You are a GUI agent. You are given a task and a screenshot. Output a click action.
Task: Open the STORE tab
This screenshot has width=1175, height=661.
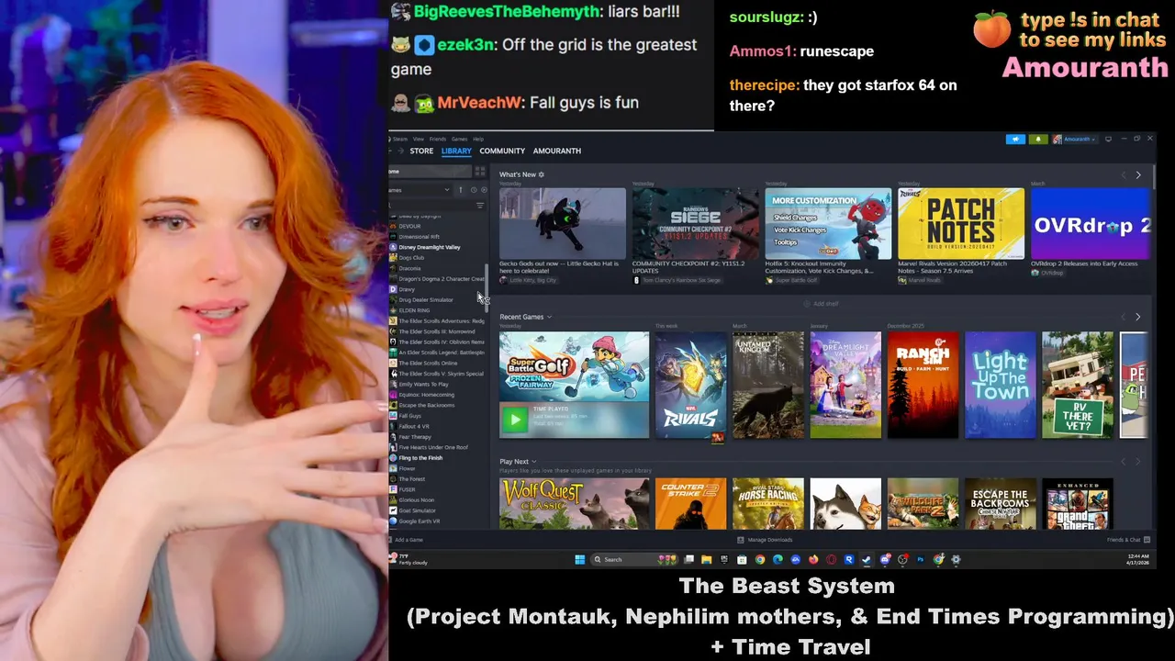click(421, 151)
